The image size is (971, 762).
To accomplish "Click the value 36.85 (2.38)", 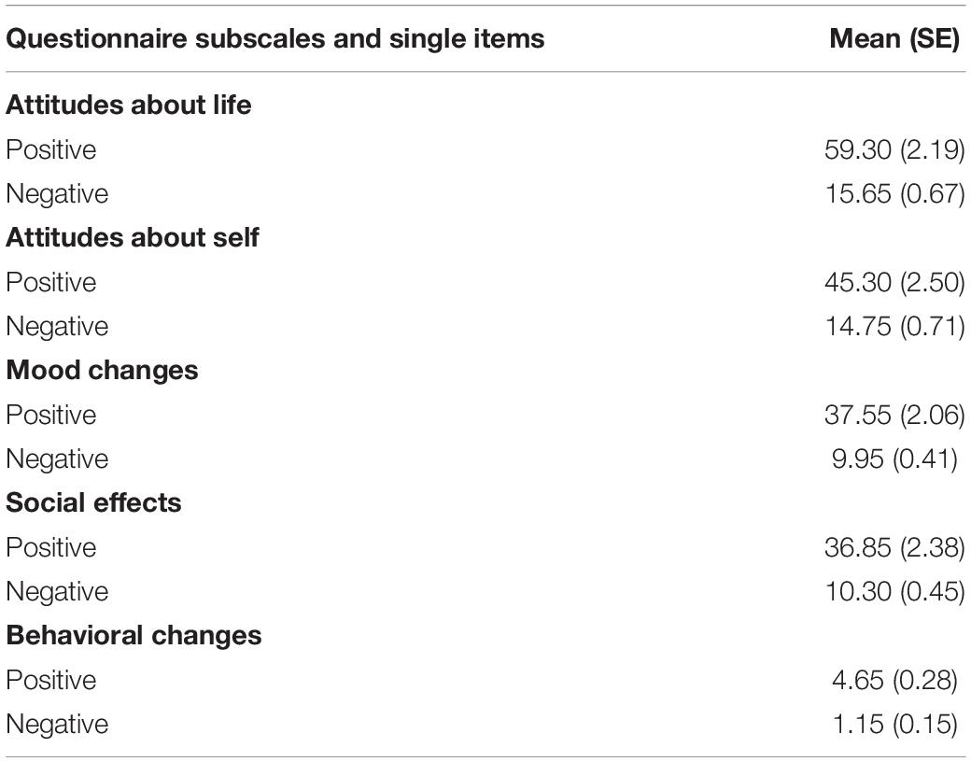I will coord(894,547).
